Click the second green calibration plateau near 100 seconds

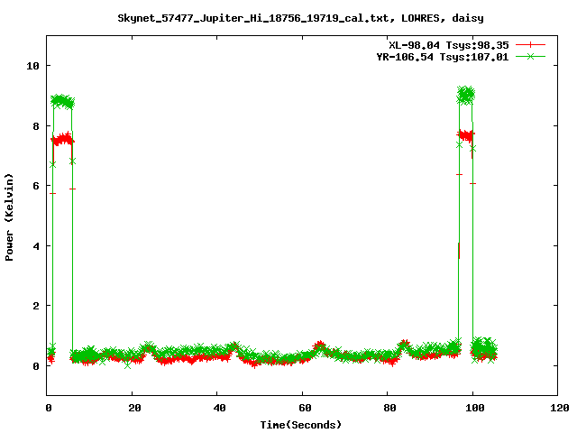click(466, 95)
